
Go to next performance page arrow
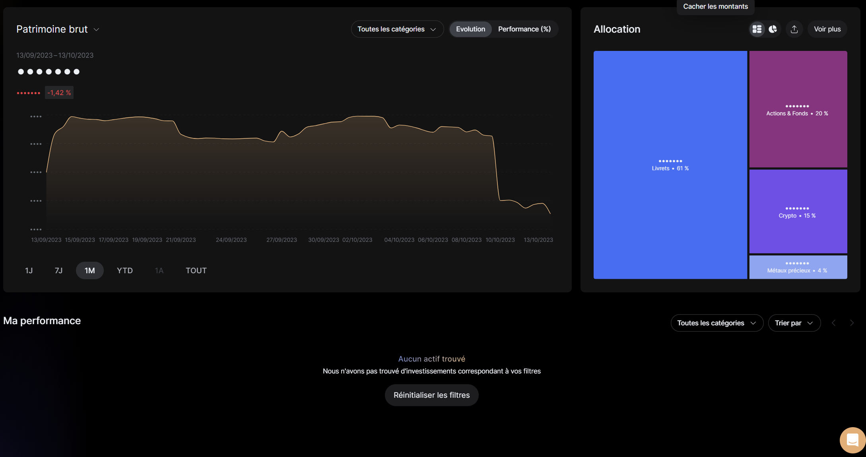pos(852,323)
